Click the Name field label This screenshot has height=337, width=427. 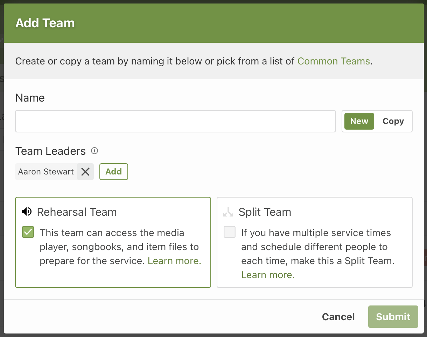(30, 98)
